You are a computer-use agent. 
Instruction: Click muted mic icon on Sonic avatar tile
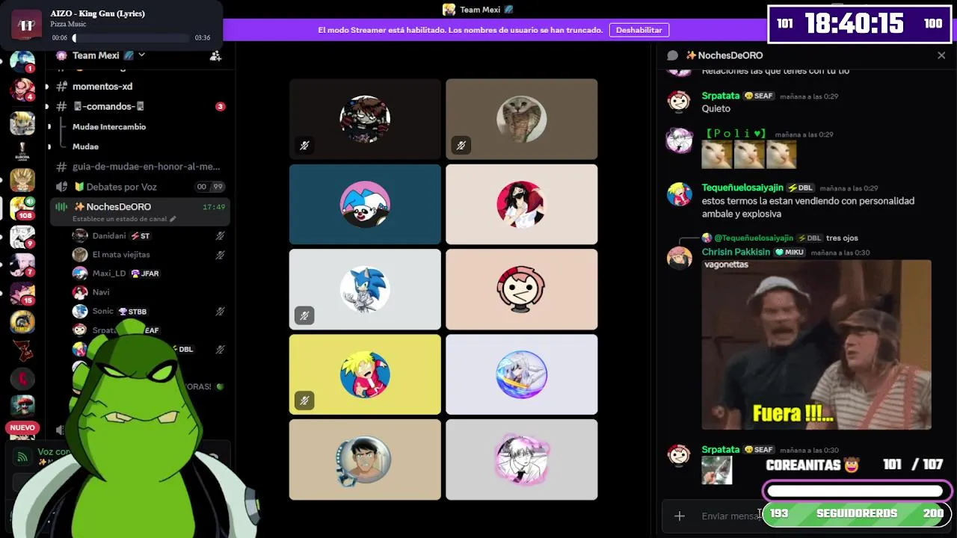pos(304,316)
